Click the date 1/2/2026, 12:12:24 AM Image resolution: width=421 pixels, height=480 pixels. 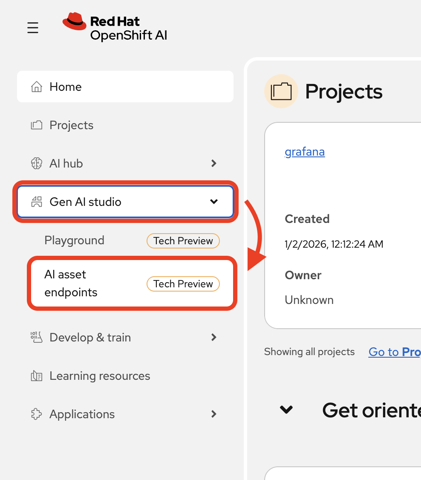click(x=334, y=244)
